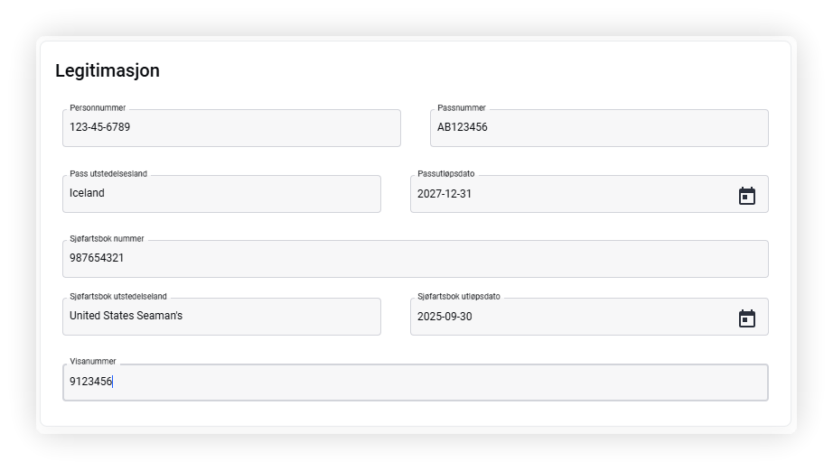Screen dimensions: 833x470
Task: Open the Sjøfartsbok utløpsdato calendar picker
Action: pyautogui.click(x=746, y=318)
